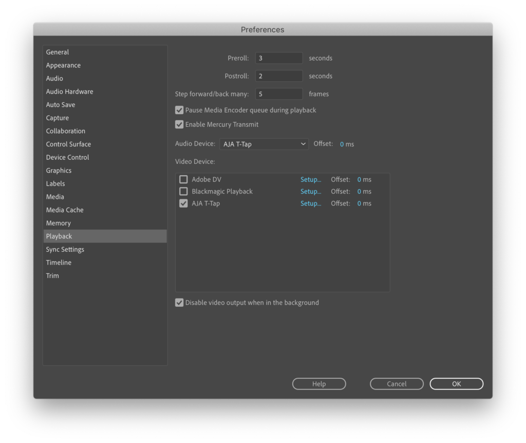
Task: Enable Blackmagic Playback video device
Action: pyautogui.click(x=183, y=191)
